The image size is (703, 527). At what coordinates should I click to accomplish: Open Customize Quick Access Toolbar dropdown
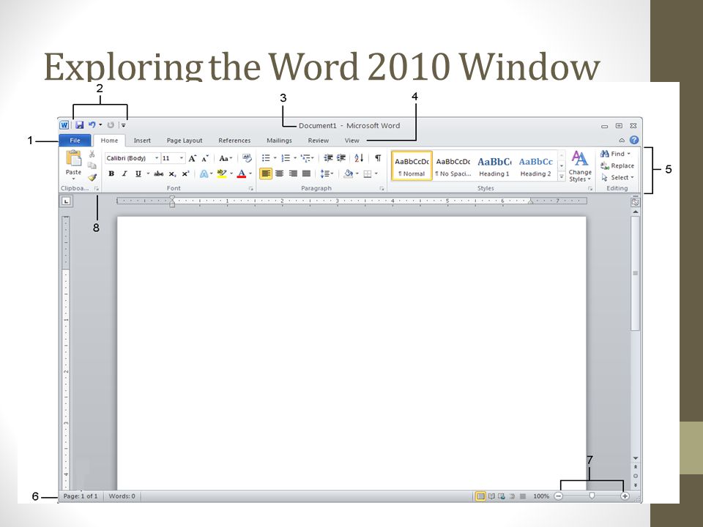123,125
